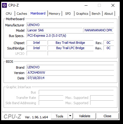The width and height of the screenshot is (123, 124).
Task: Open the SPD tab
Action: click(68, 14)
